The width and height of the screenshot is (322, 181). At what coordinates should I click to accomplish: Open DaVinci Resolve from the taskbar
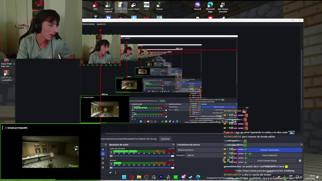click(x=168, y=177)
